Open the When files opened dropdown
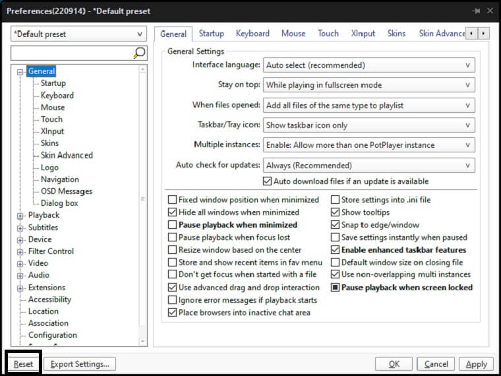 (x=368, y=106)
